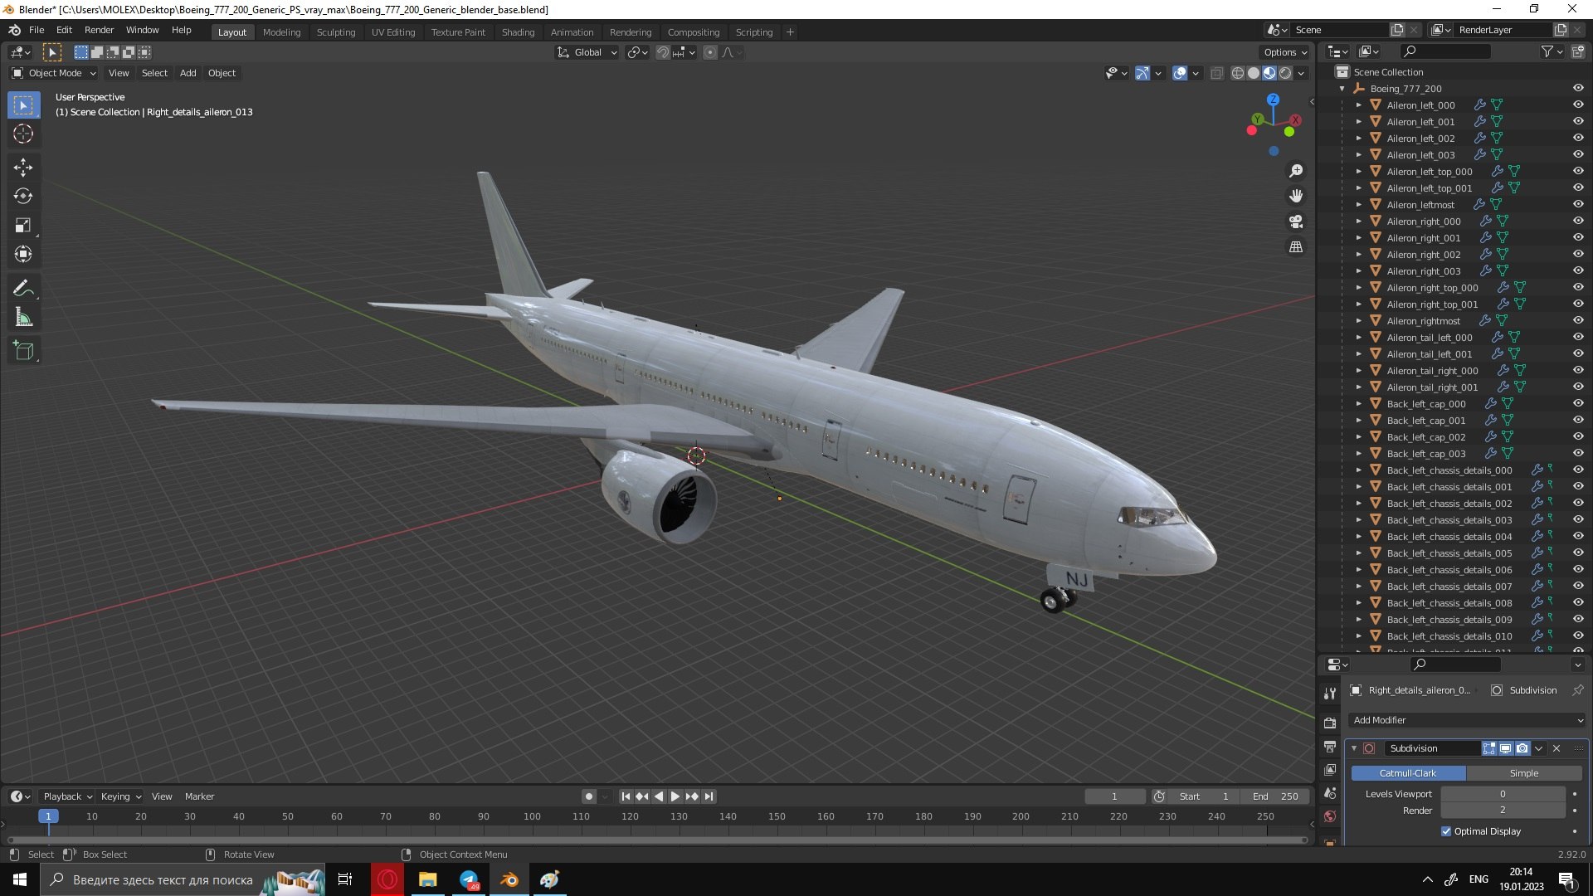Open the View Layer properties tab
1593x896 pixels.
1330,770
